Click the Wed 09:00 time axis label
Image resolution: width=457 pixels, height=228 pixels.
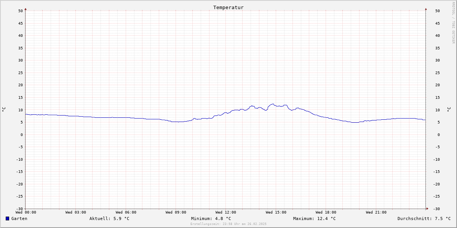176,212
